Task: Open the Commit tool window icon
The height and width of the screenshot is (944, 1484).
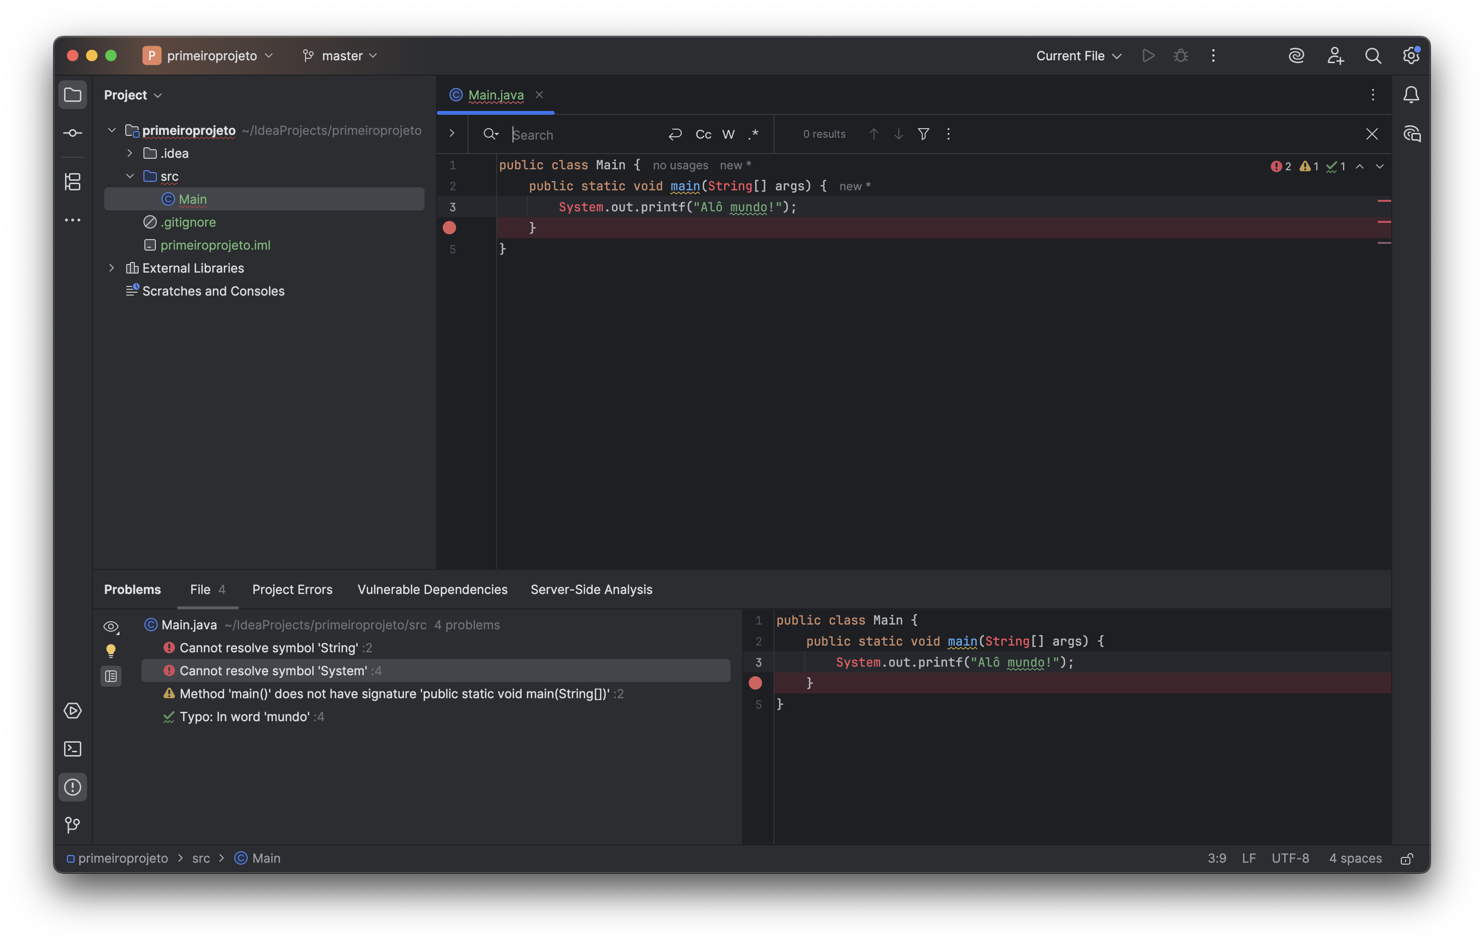Action: (x=73, y=133)
